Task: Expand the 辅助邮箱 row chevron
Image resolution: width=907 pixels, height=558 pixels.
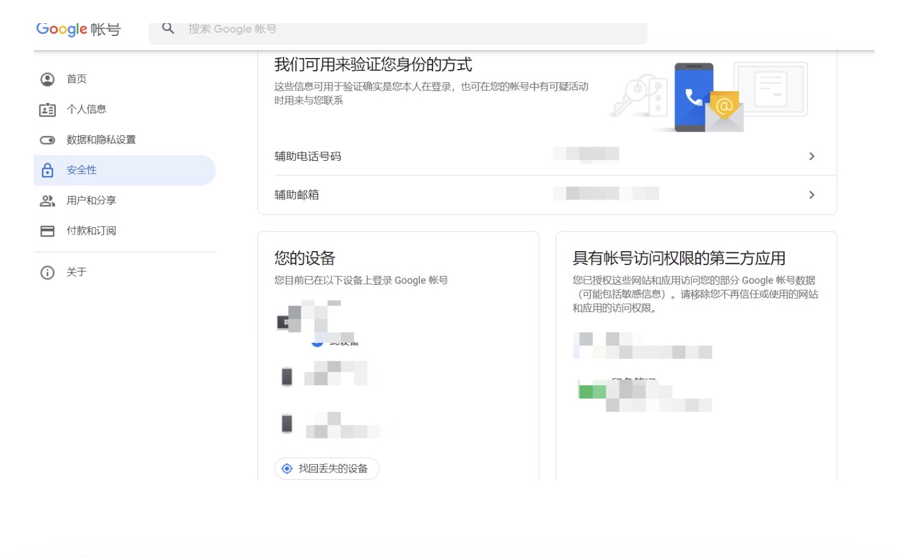Action: click(x=812, y=195)
